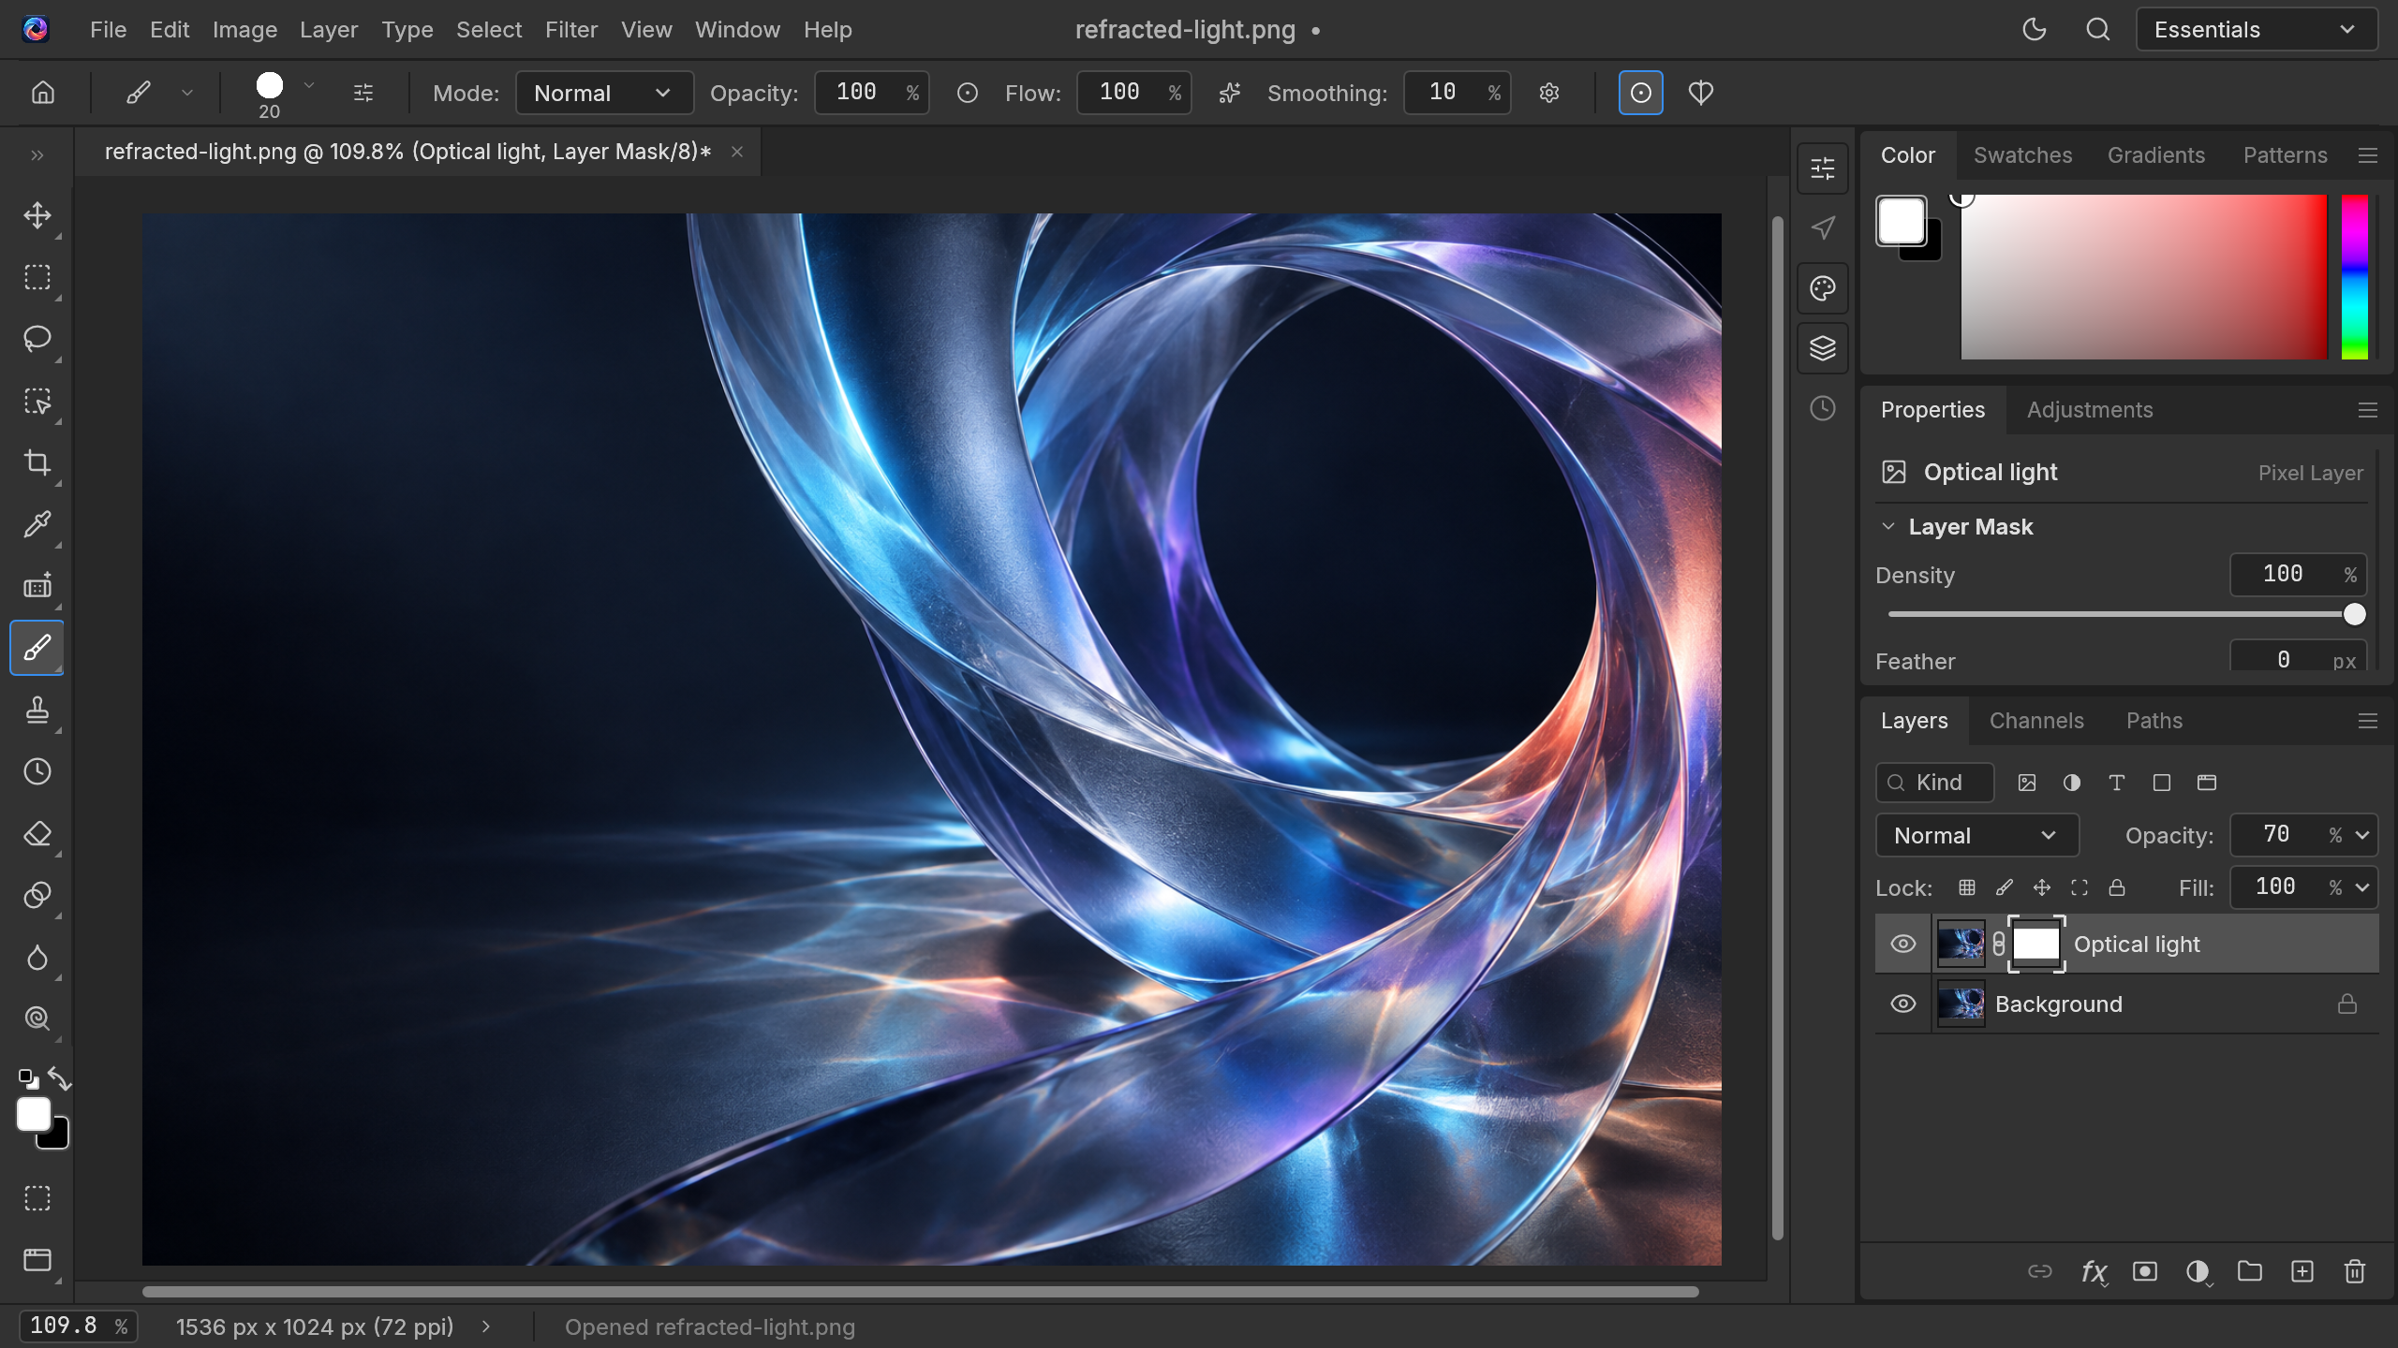The width and height of the screenshot is (2398, 1348).
Task: Delete layer with trash icon
Action: click(2355, 1271)
